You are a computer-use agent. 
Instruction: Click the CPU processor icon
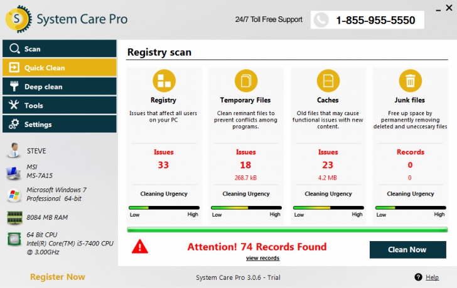[14, 239]
